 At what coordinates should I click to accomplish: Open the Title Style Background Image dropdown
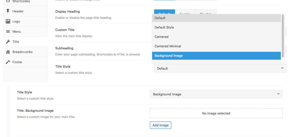tap(216, 94)
